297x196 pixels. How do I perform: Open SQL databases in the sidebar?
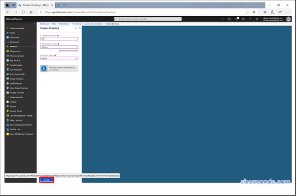coord(16,69)
